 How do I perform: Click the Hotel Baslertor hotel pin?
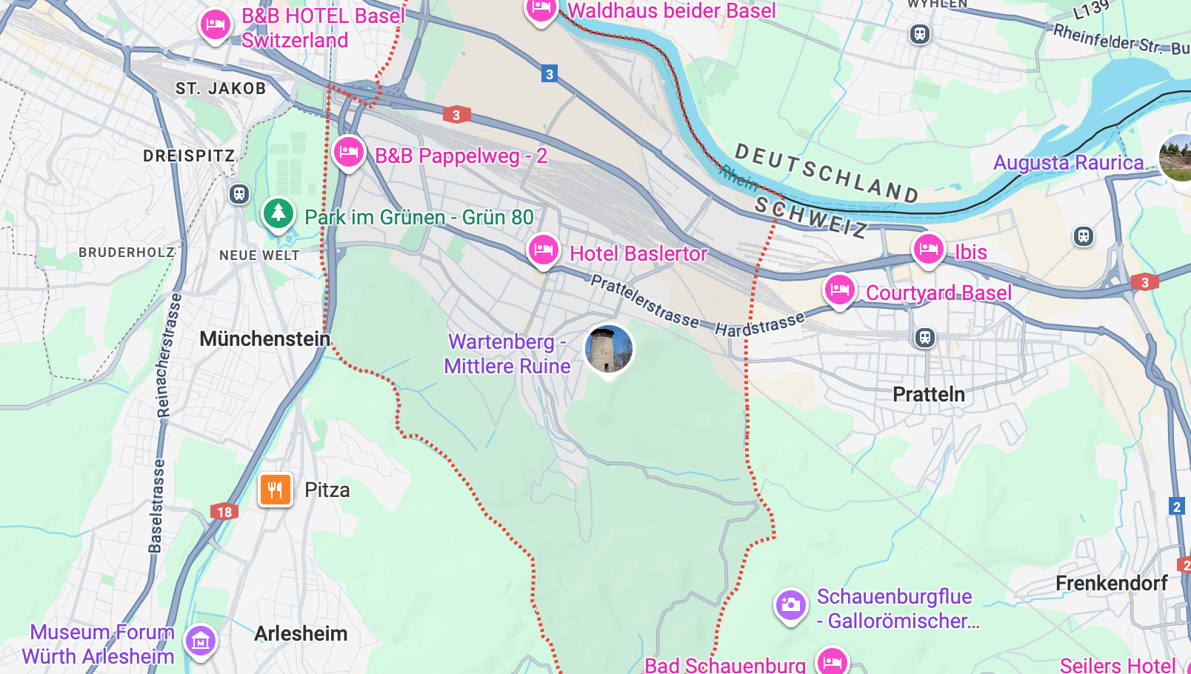point(543,251)
